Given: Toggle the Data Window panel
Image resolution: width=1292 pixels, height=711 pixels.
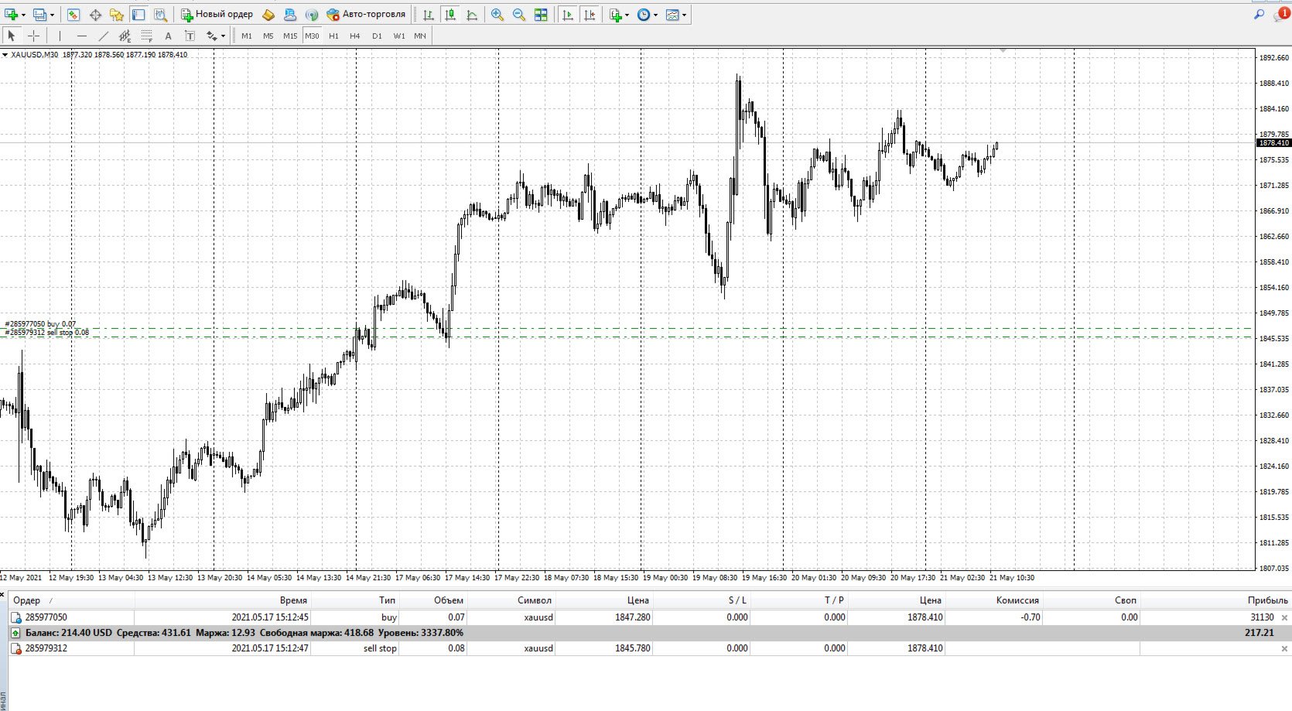Looking at the screenshot, I should (x=94, y=15).
